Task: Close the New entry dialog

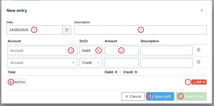Action: (202, 11)
